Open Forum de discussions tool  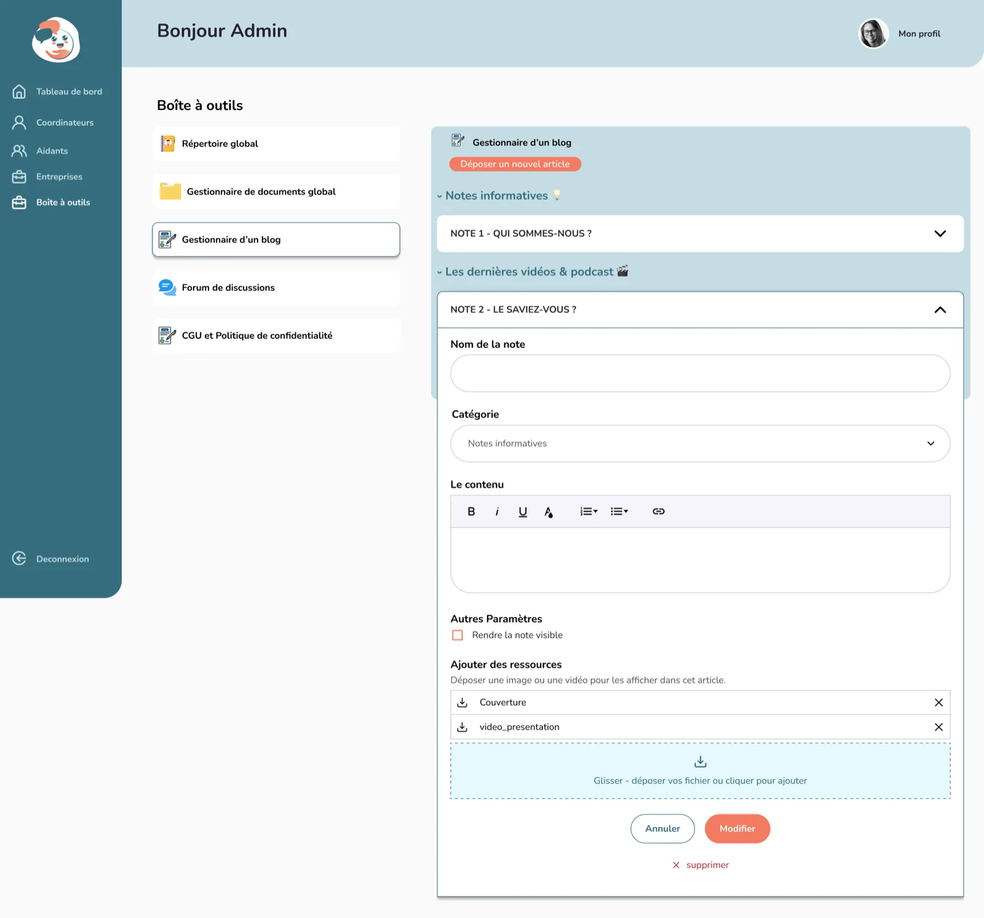tap(276, 288)
